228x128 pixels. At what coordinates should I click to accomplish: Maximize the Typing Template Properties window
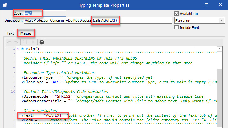click(x=206, y=5)
